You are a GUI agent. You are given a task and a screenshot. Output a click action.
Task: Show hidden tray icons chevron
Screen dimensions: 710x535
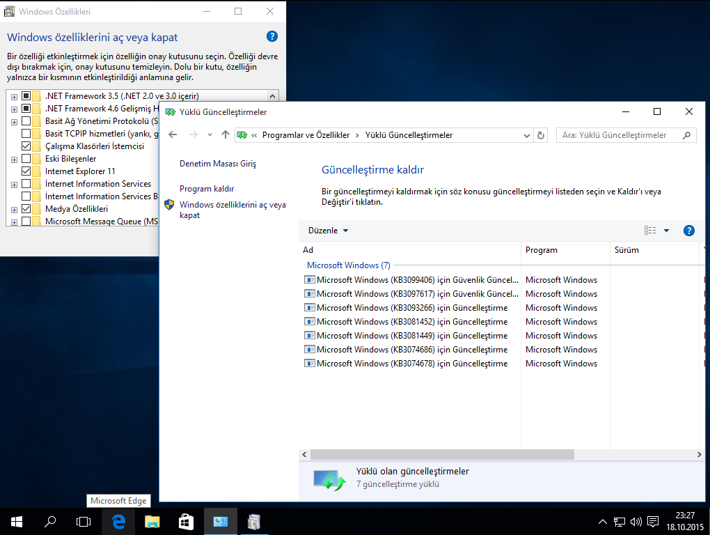pyautogui.click(x=602, y=522)
